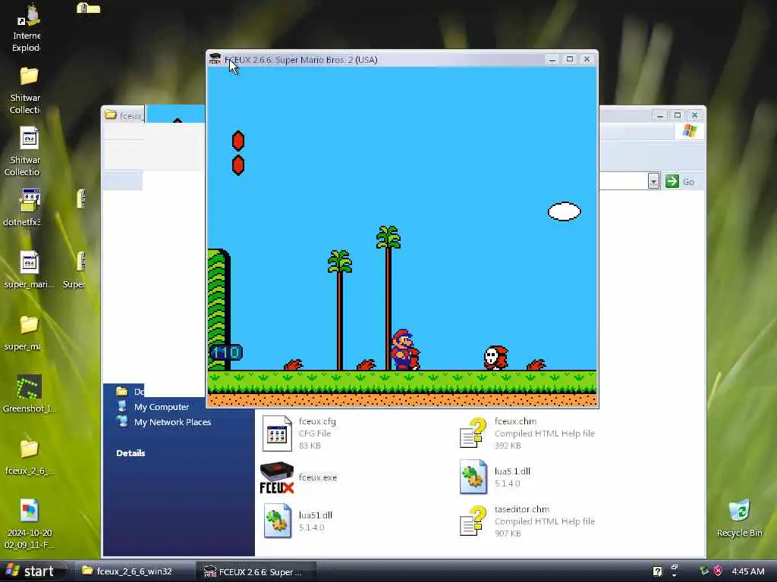Click the Shy Guy enemy in the game
The height and width of the screenshot is (582, 777).
tap(496, 358)
